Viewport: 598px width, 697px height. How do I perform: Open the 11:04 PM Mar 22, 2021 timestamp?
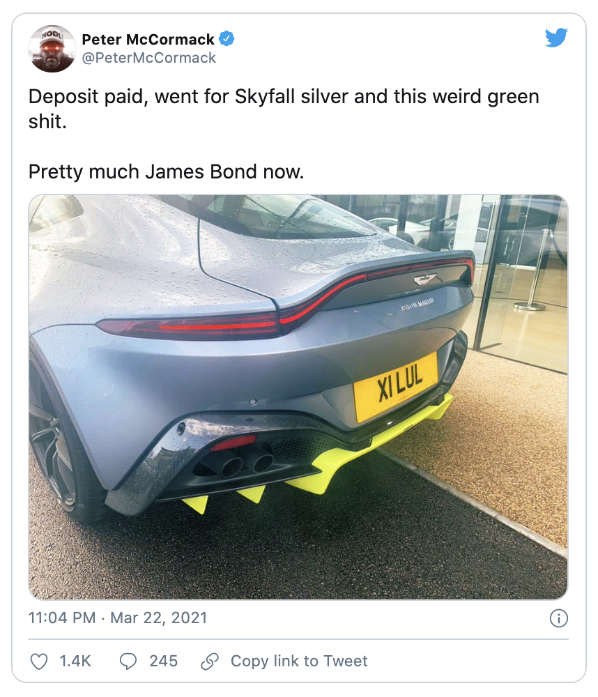pyautogui.click(x=118, y=618)
